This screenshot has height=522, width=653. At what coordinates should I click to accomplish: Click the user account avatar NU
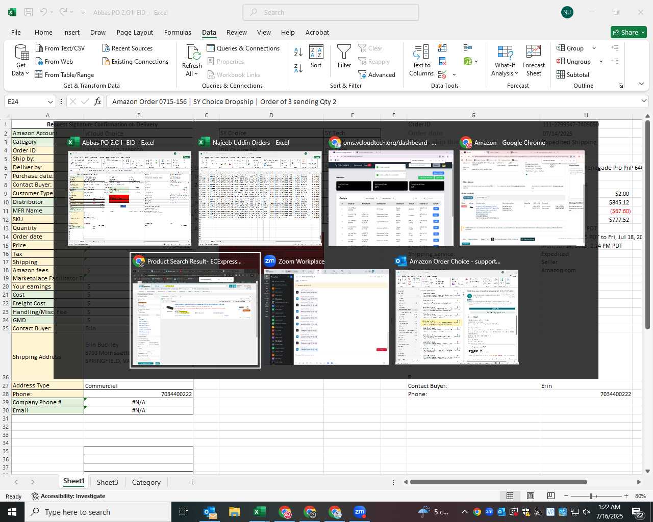pos(567,12)
